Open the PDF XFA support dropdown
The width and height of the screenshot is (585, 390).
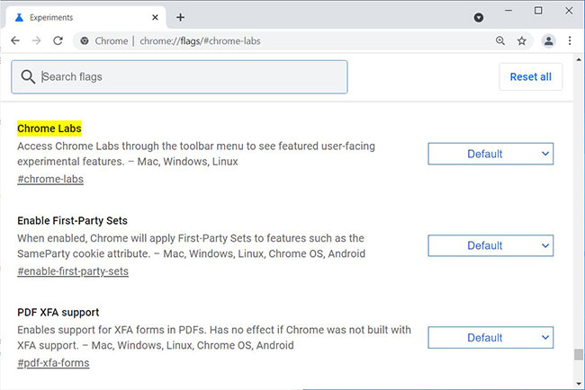pos(490,337)
